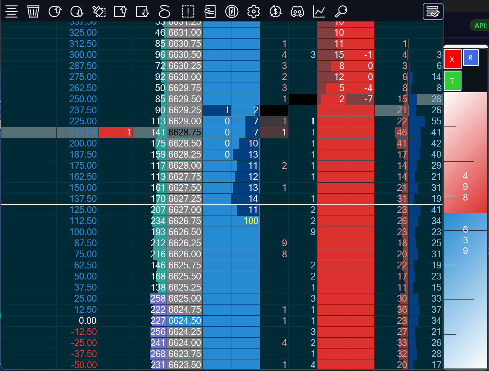489x371 pixels.
Task: Click the dashed square exclamation icon
Action: pos(188,11)
